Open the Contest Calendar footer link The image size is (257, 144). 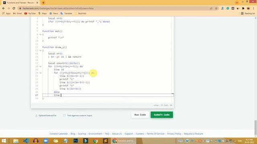[59, 134]
